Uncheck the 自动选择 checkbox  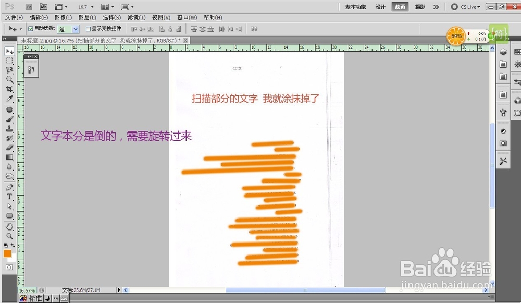pos(31,29)
